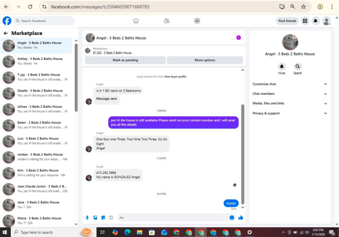Image resolution: width=339 pixels, height=237 pixels.
Task: Open the purple conversation information icon
Action: [x=239, y=38]
